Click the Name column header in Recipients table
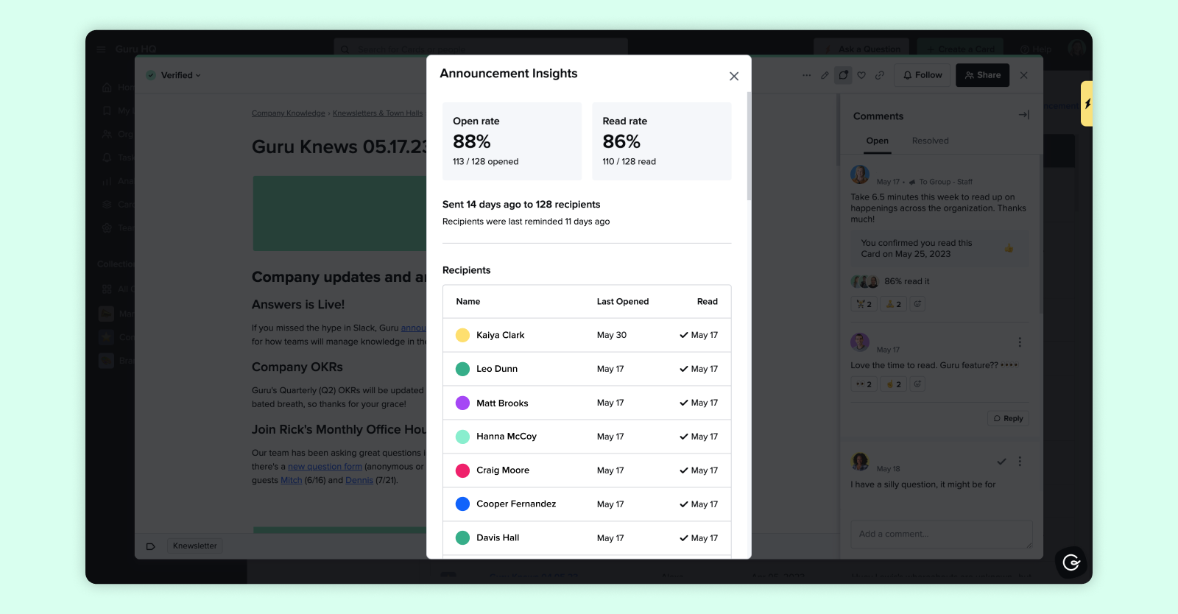 coord(468,302)
